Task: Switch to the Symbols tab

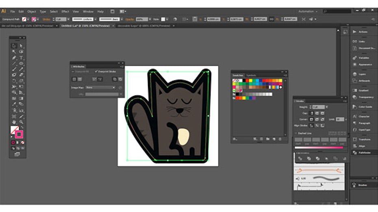Action: (251, 75)
